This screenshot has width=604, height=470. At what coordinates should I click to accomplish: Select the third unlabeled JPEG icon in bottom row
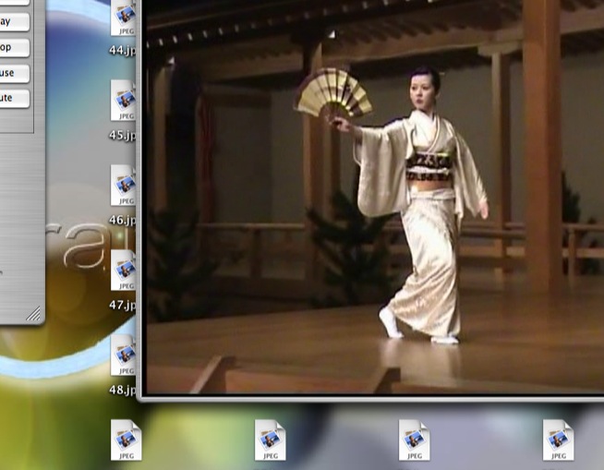click(414, 440)
